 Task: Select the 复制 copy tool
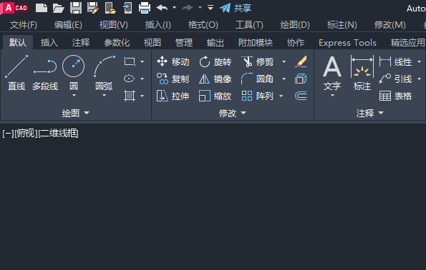coord(173,79)
